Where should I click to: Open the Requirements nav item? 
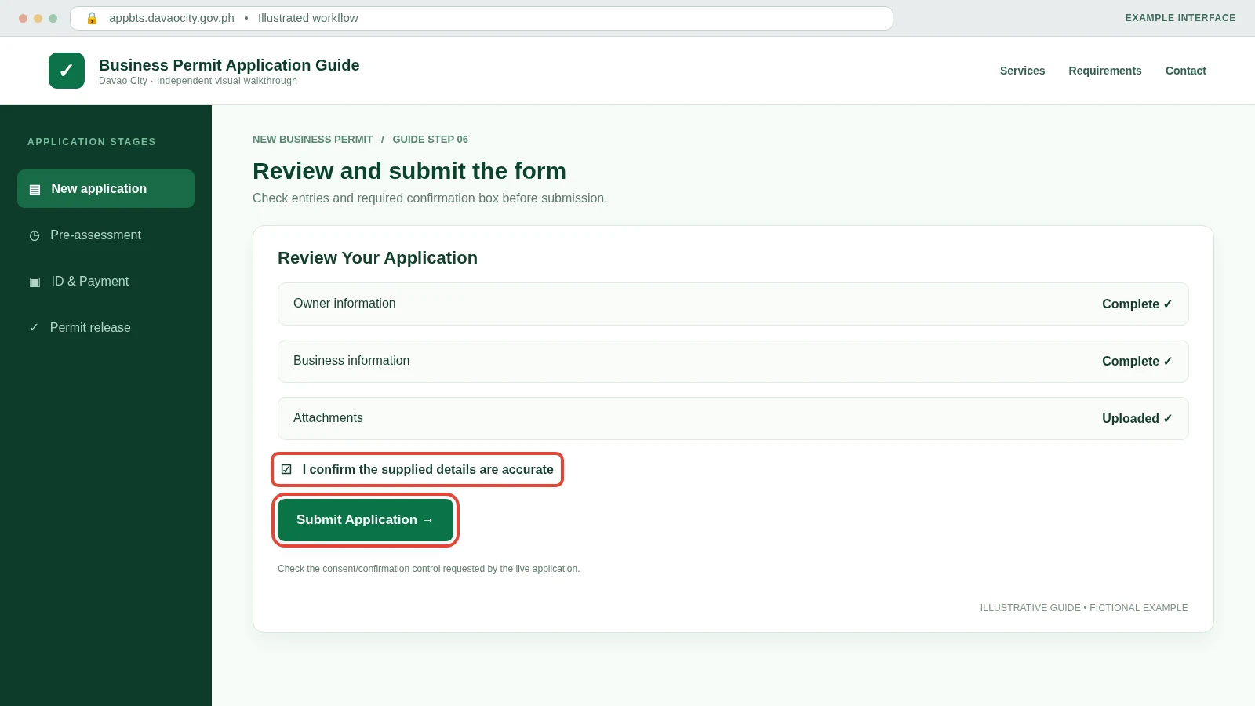(1105, 71)
